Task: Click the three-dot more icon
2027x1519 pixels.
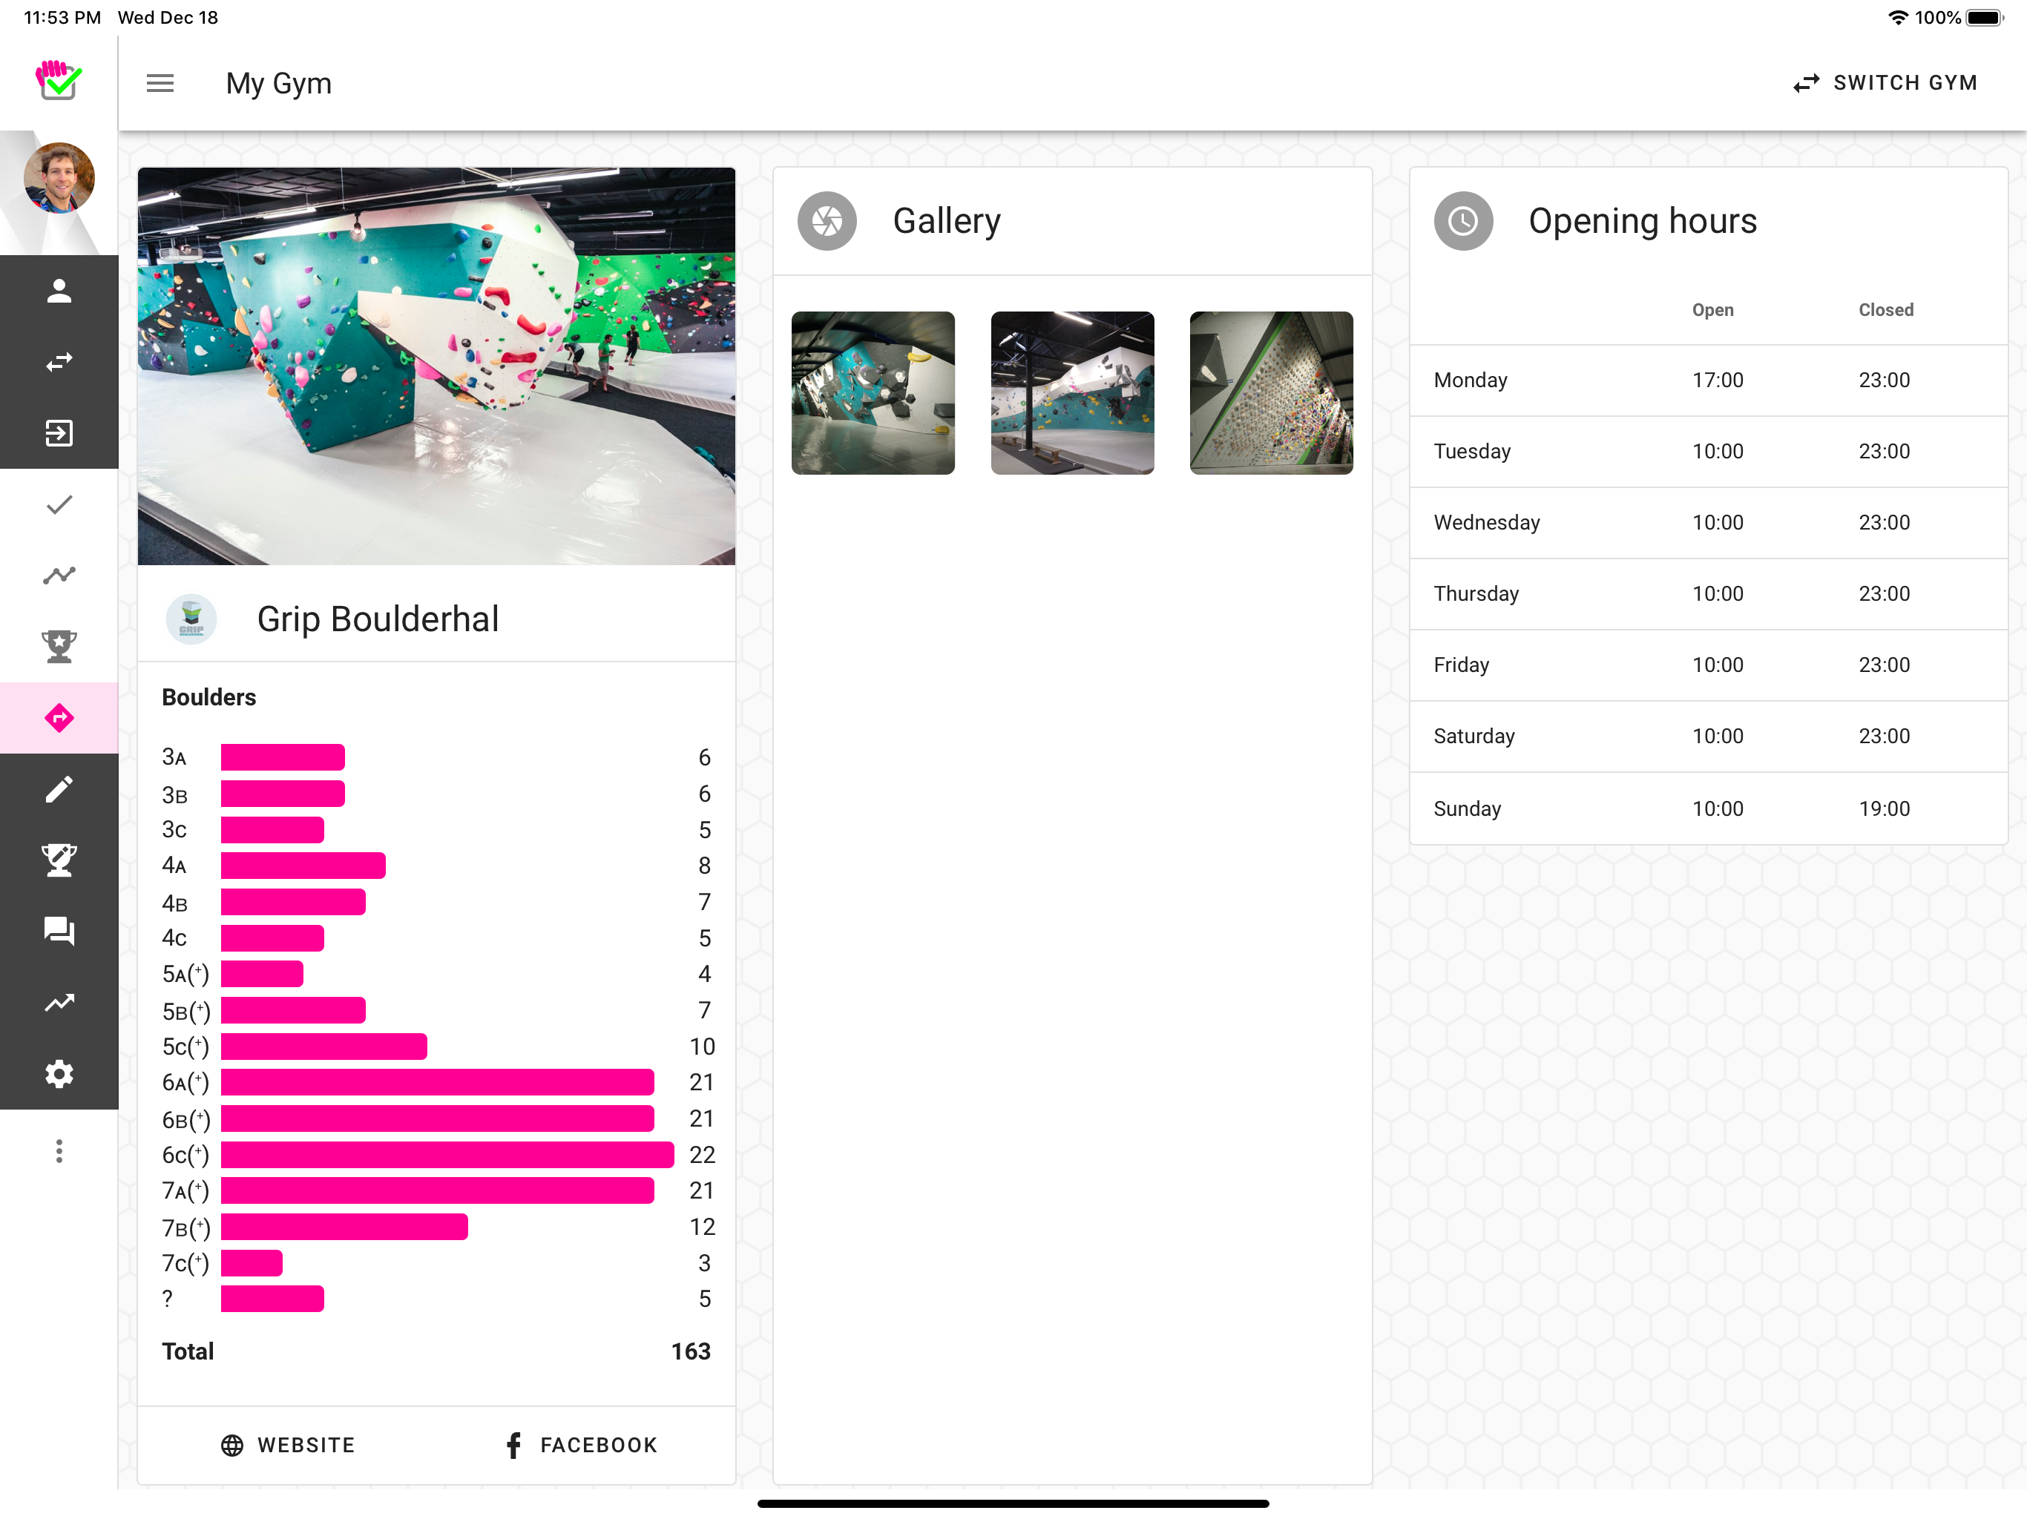Action: pos(59,1152)
